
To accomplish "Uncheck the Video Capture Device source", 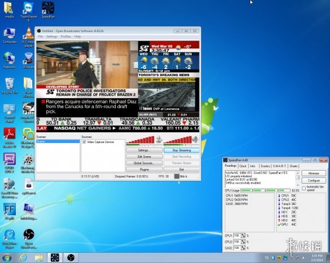I will click(x=84, y=142).
